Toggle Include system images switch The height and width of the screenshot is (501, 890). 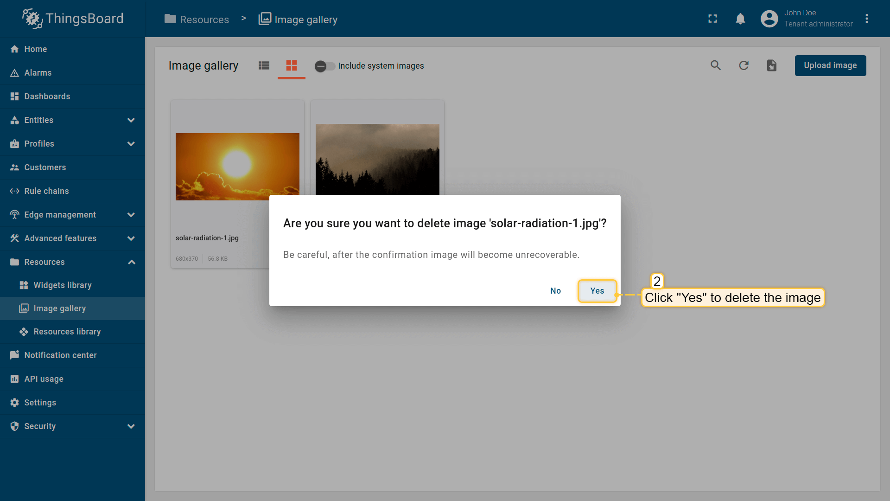pyautogui.click(x=324, y=66)
